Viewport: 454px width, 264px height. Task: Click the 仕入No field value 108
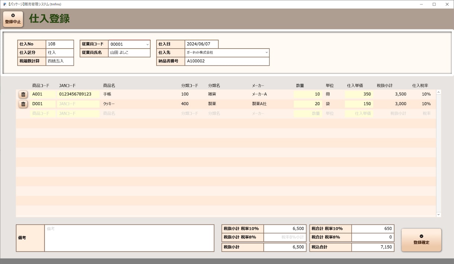[60, 44]
